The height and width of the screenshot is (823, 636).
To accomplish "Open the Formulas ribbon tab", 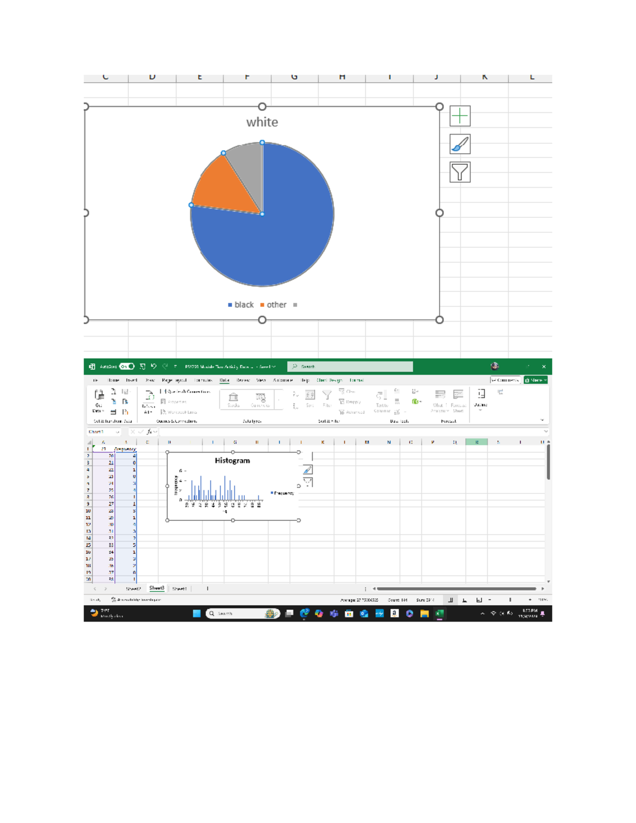I will tap(204, 379).
